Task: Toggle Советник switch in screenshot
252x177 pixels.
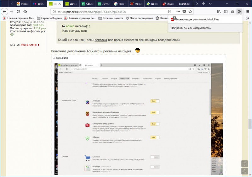Action: tap(155, 157)
